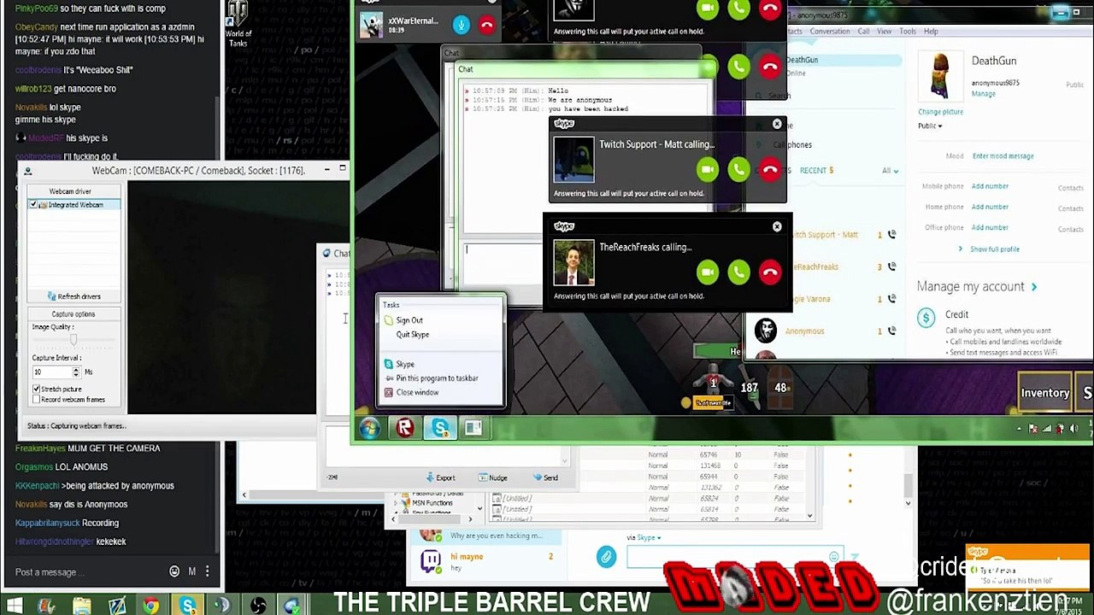Open Twitch chat three-dot options menu
The height and width of the screenshot is (615, 1094).
pos(207,571)
